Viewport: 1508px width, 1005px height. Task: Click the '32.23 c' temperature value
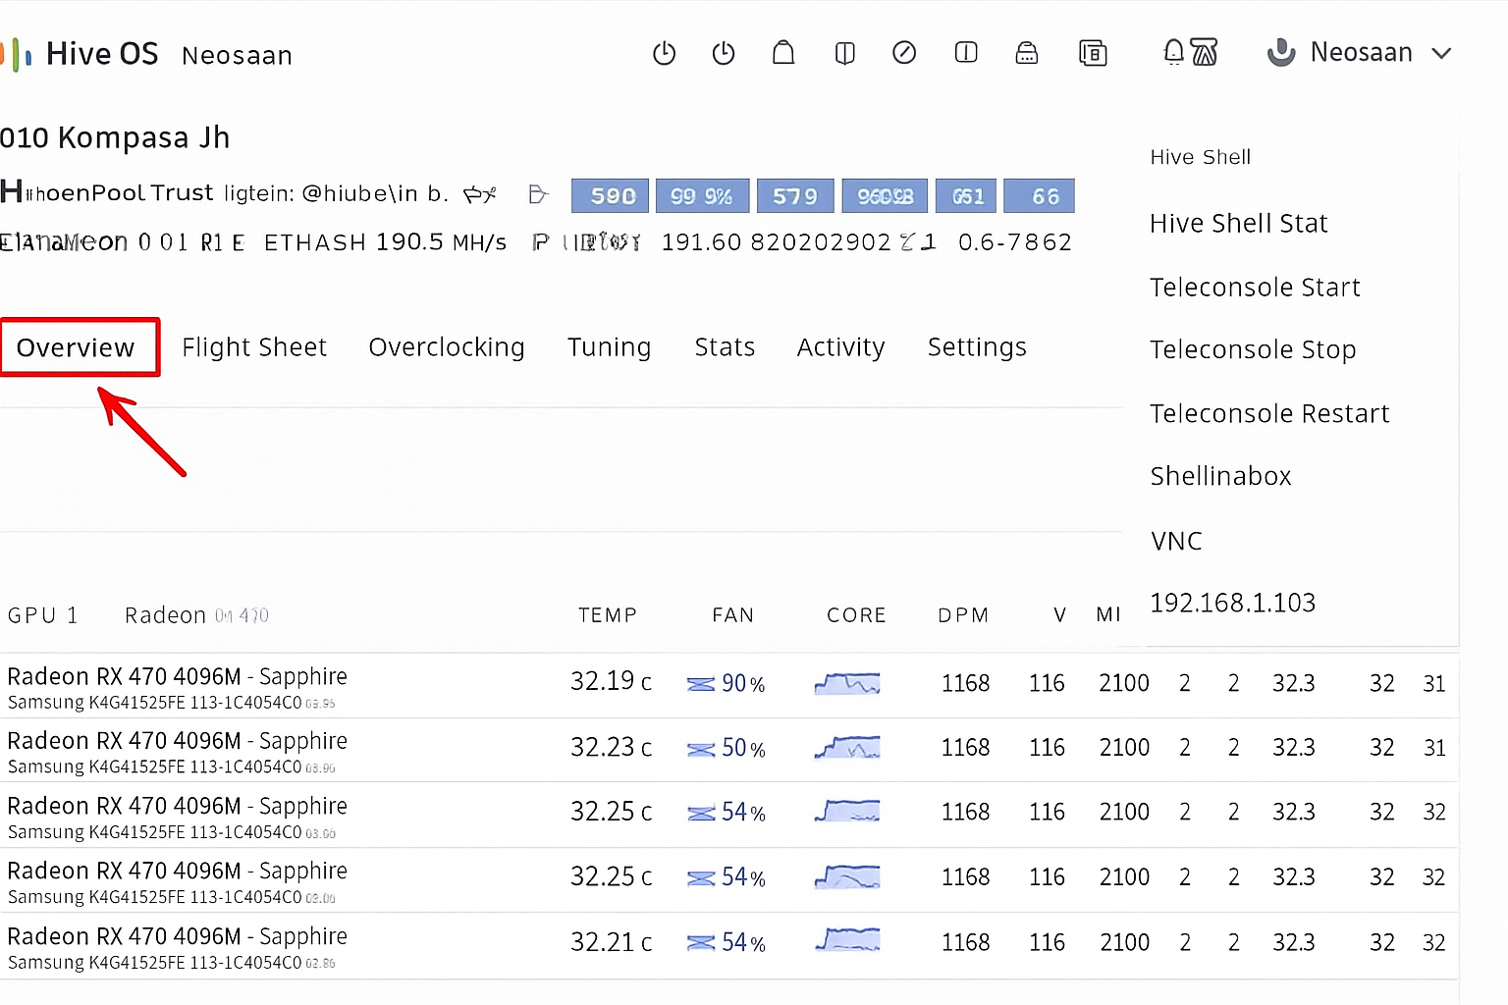(611, 747)
